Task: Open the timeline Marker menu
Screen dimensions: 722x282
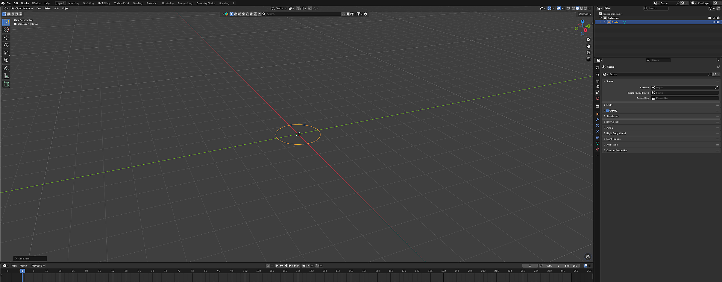Action: pyautogui.click(x=24, y=266)
